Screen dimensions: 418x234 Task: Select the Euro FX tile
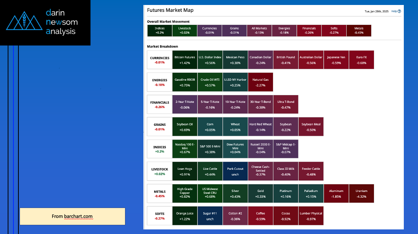coord(361,60)
